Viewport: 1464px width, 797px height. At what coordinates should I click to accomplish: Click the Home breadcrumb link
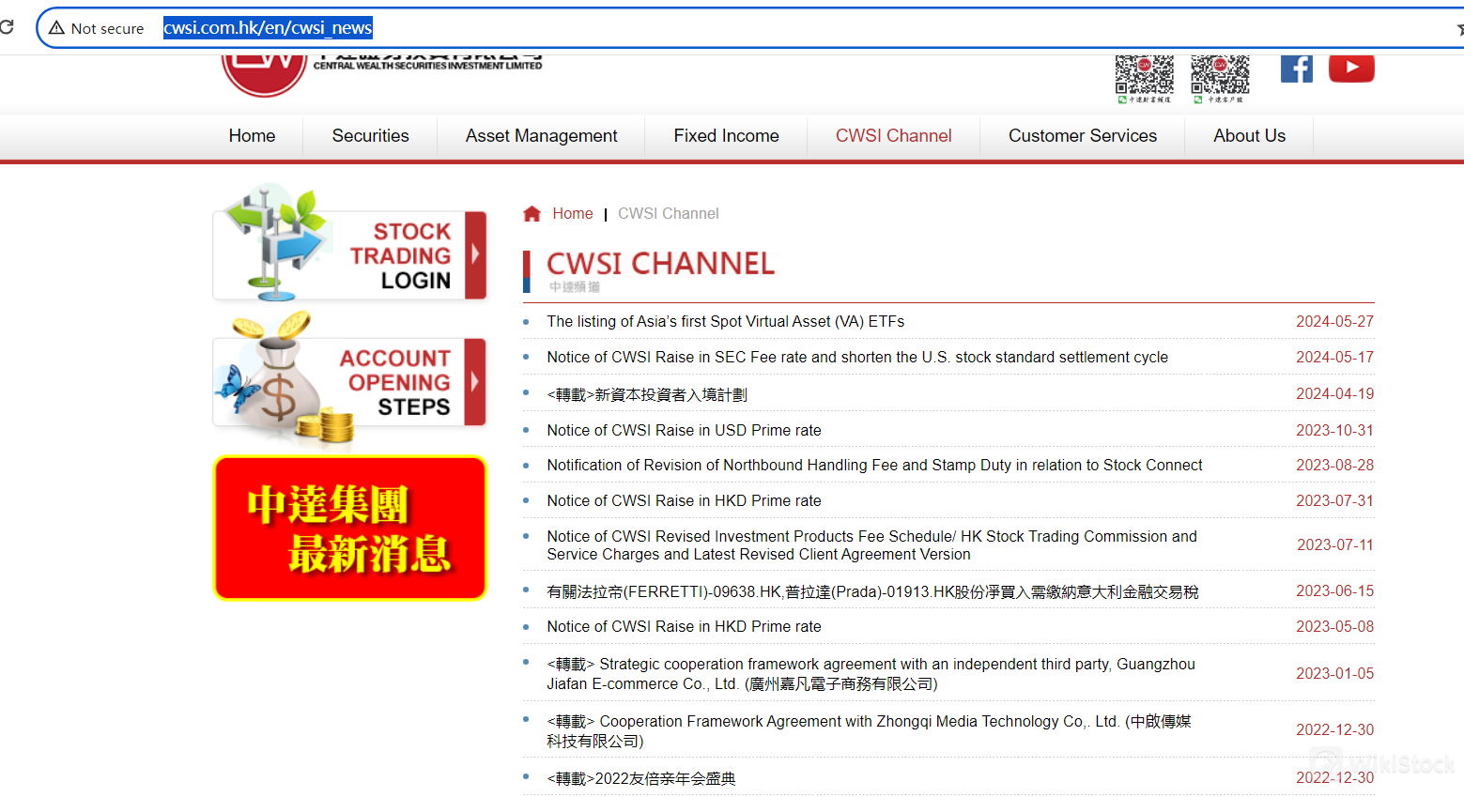coord(572,214)
